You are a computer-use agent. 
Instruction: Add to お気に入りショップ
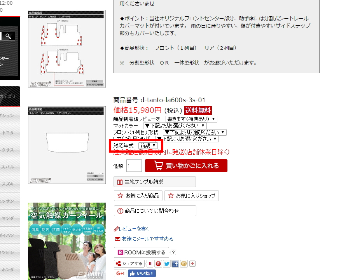[192, 196]
